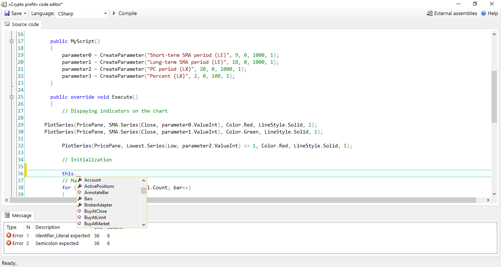The image size is (501, 267).
Task: Click the editor's horizontal scrollbar right arrow
Action: (488, 200)
